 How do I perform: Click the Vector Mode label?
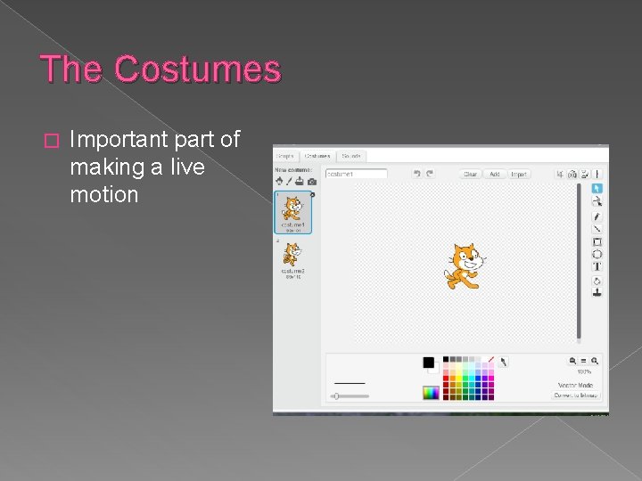(576, 386)
